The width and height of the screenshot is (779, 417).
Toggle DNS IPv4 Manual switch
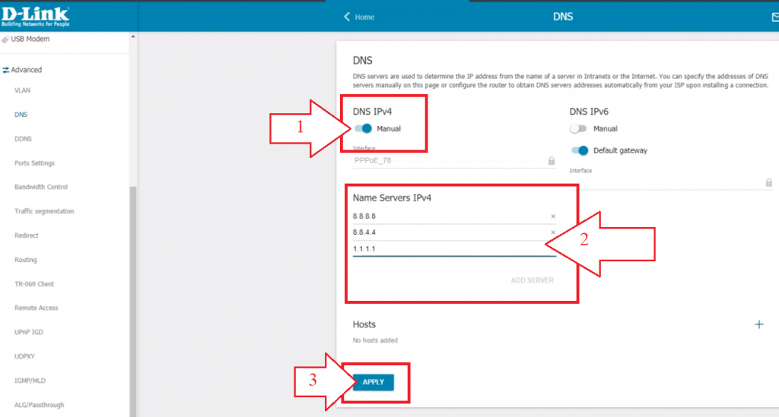click(363, 128)
